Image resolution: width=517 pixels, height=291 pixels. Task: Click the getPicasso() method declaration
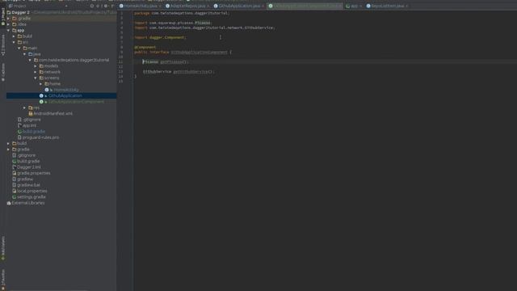tap(165, 61)
